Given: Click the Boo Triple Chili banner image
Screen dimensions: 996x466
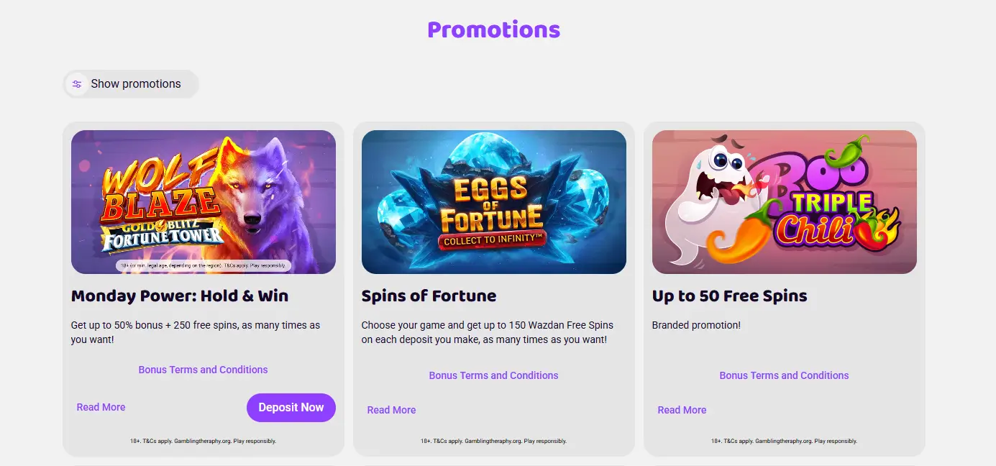Looking at the screenshot, I should [784, 201].
